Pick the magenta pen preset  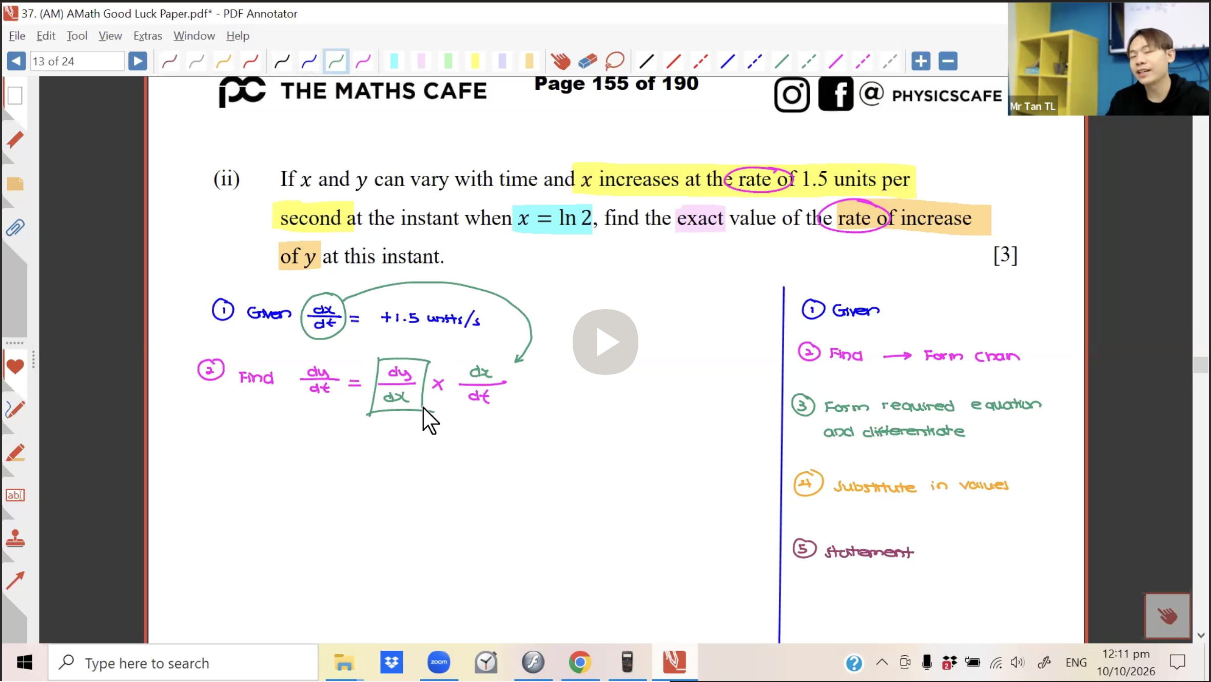[x=363, y=61]
